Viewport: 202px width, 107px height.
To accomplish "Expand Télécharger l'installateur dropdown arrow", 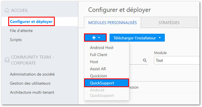I will [160, 38].
